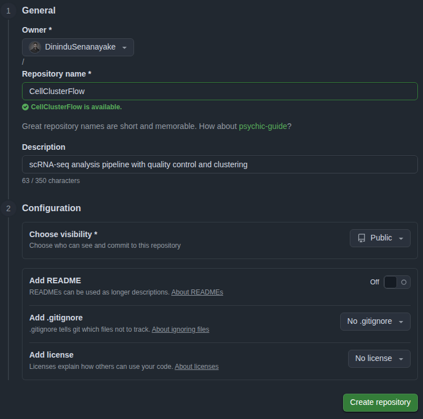Click the step 1 General number badge
Screen dimensions: 423x419
tap(8, 11)
